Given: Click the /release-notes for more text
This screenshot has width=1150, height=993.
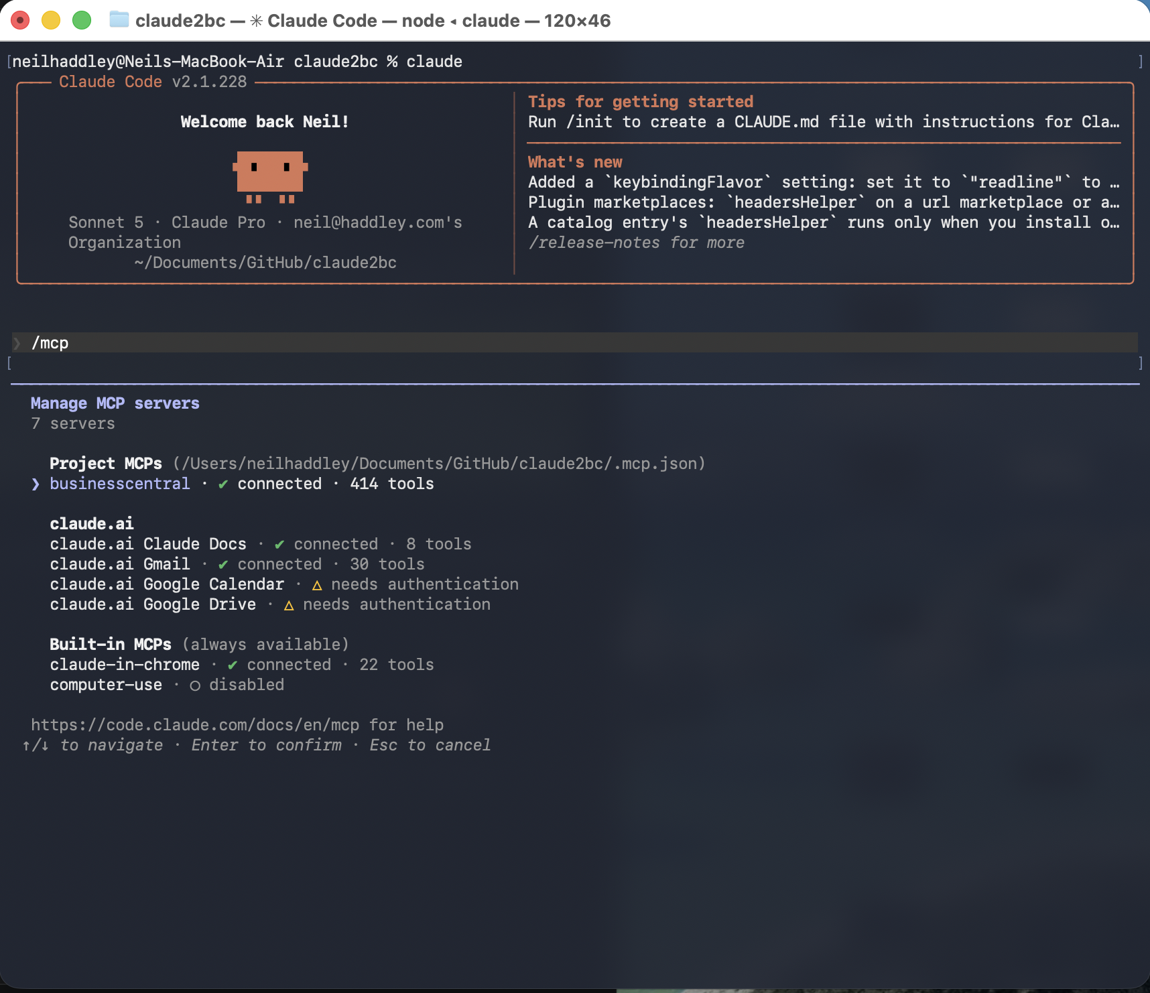Looking at the screenshot, I should tap(636, 243).
